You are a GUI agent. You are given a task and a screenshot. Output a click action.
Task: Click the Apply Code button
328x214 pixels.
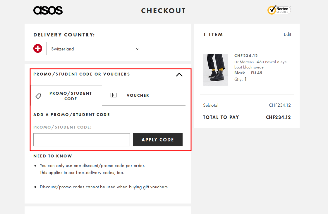click(x=157, y=140)
